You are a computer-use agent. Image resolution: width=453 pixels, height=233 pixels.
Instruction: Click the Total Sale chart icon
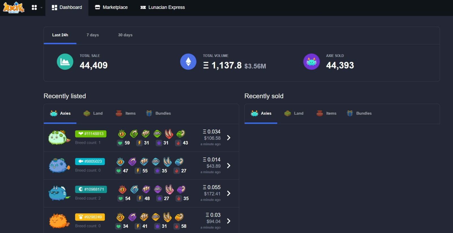pyautogui.click(x=65, y=62)
